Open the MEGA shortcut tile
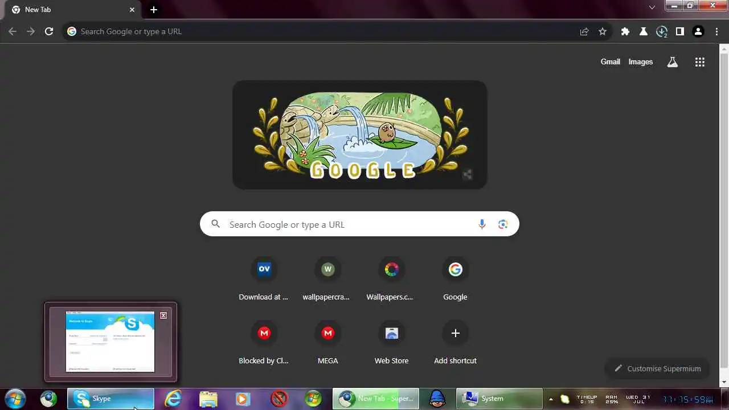This screenshot has width=729, height=410. coord(327,343)
